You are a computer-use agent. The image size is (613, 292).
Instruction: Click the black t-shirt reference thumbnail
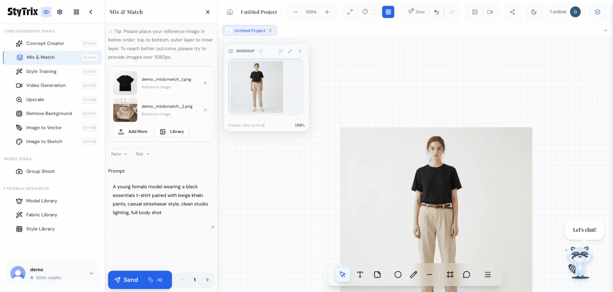[x=125, y=83]
